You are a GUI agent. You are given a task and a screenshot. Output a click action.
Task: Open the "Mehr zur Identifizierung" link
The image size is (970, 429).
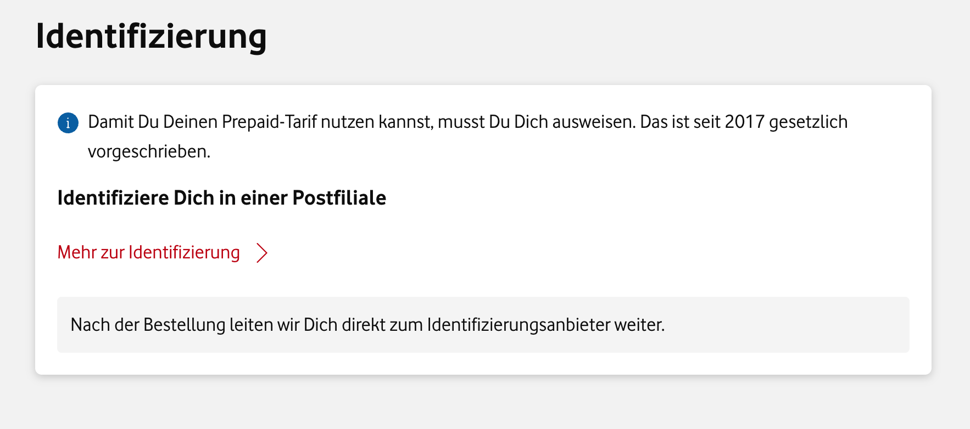click(x=149, y=252)
